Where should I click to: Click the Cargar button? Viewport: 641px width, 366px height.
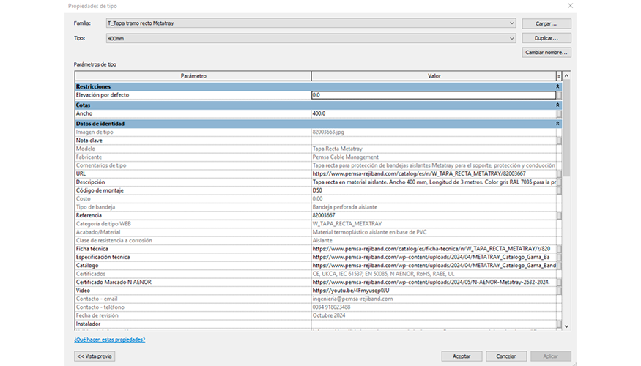[x=546, y=23]
